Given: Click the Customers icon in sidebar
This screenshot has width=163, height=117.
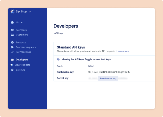Looking at the screenshot, I should click(x=12, y=35).
